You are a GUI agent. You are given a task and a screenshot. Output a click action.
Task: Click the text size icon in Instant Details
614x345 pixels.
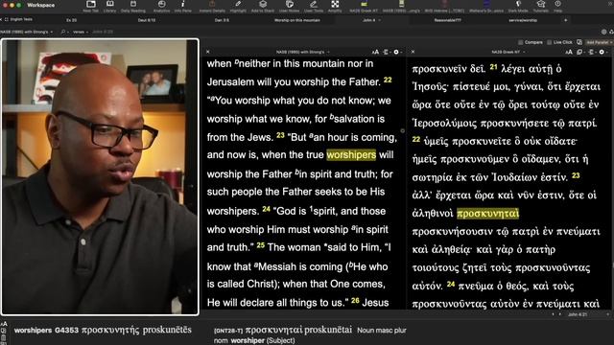pyautogui.click(x=4, y=324)
